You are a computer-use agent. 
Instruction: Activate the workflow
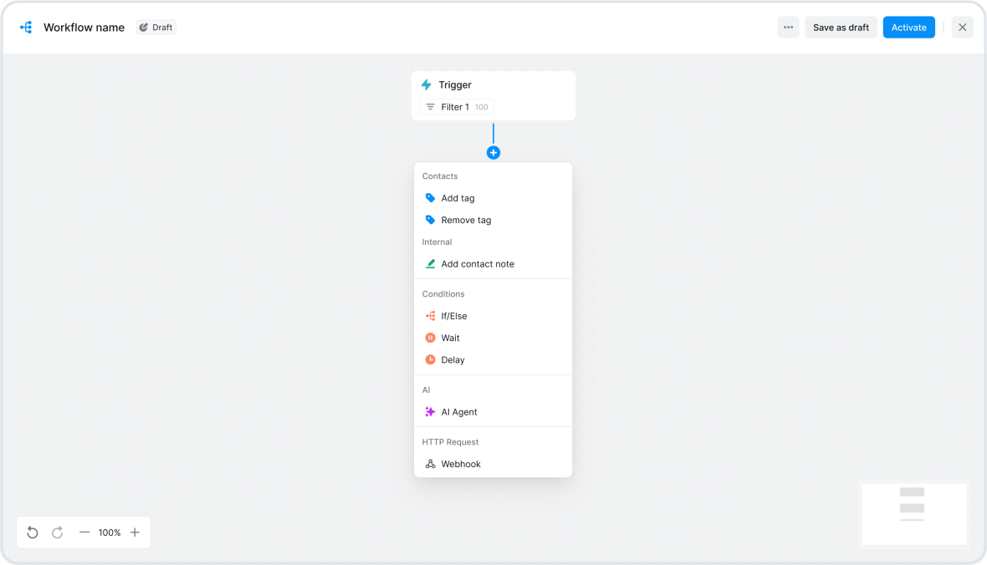click(x=908, y=27)
